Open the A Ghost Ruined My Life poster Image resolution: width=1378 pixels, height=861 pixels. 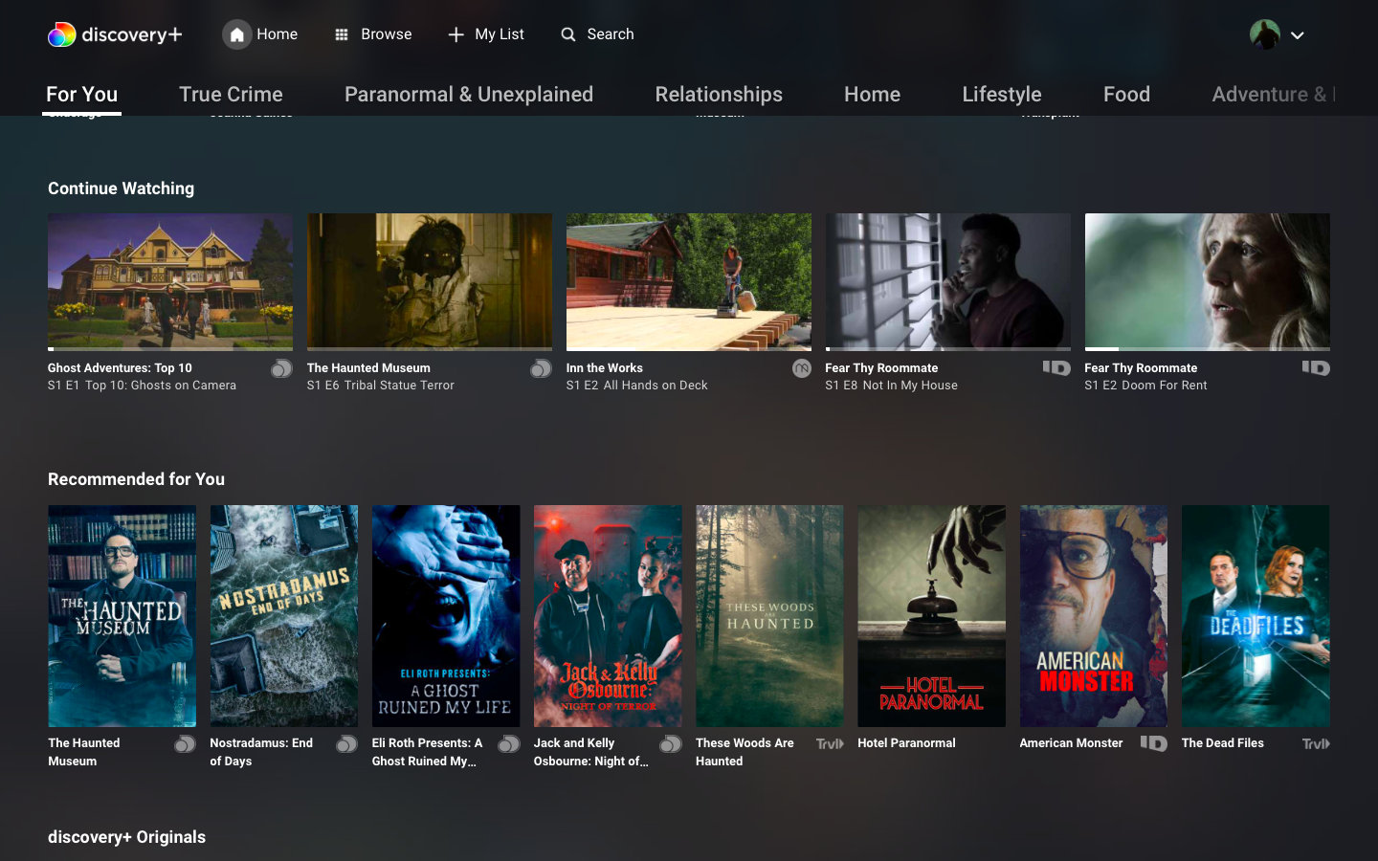click(446, 616)
